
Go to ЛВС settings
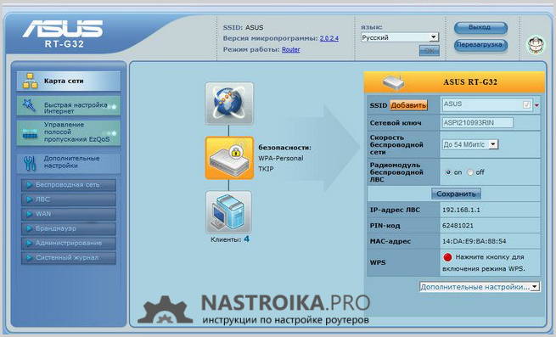(69, 199)
